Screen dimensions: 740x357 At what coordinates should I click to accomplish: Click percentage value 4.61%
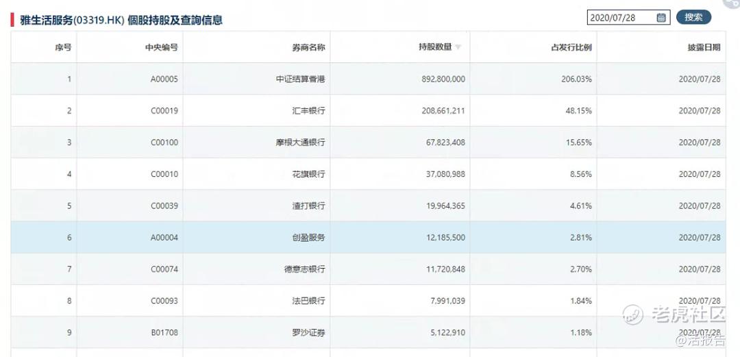click(581, 206)
